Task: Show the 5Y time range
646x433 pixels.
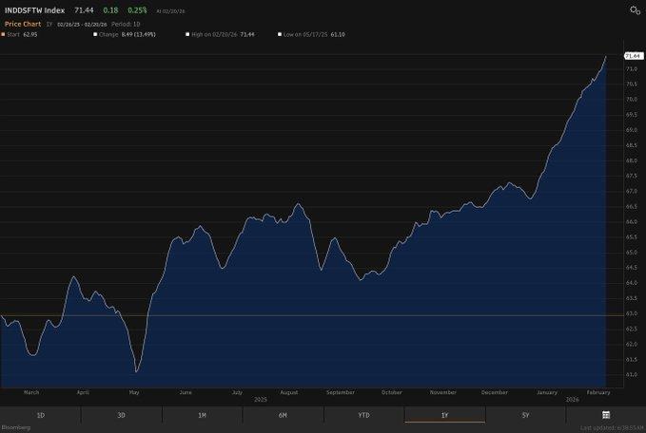Action: (x=525, y=415)
